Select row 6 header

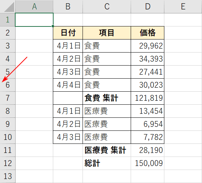click(8, 85)
